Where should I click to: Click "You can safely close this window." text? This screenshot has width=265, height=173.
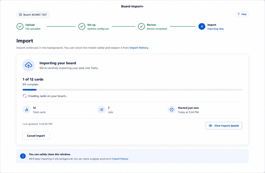50,154
